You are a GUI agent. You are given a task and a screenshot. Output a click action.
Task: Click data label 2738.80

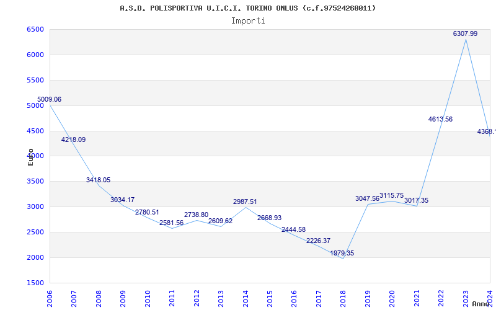click(x=196, y=215)
